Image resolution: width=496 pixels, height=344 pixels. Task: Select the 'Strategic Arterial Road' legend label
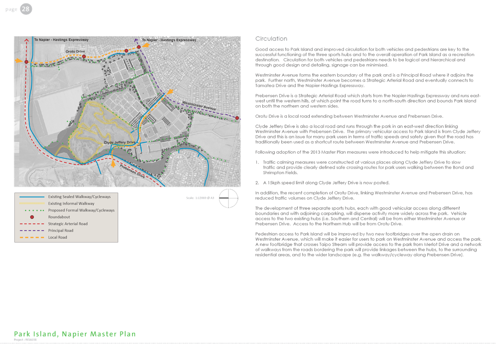(x=68, y=224)
